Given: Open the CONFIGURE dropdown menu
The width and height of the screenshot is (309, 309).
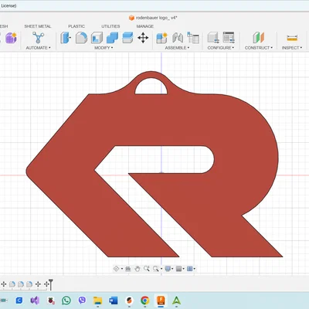Looking at the screenshot, I should 221,48.
